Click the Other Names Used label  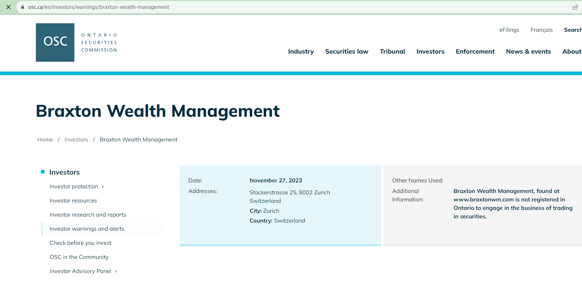tap(418, 181)
